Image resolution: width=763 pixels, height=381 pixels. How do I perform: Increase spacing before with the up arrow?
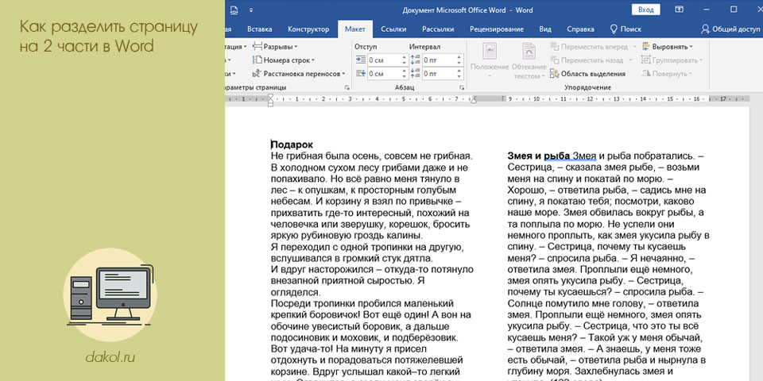[459, 57]
